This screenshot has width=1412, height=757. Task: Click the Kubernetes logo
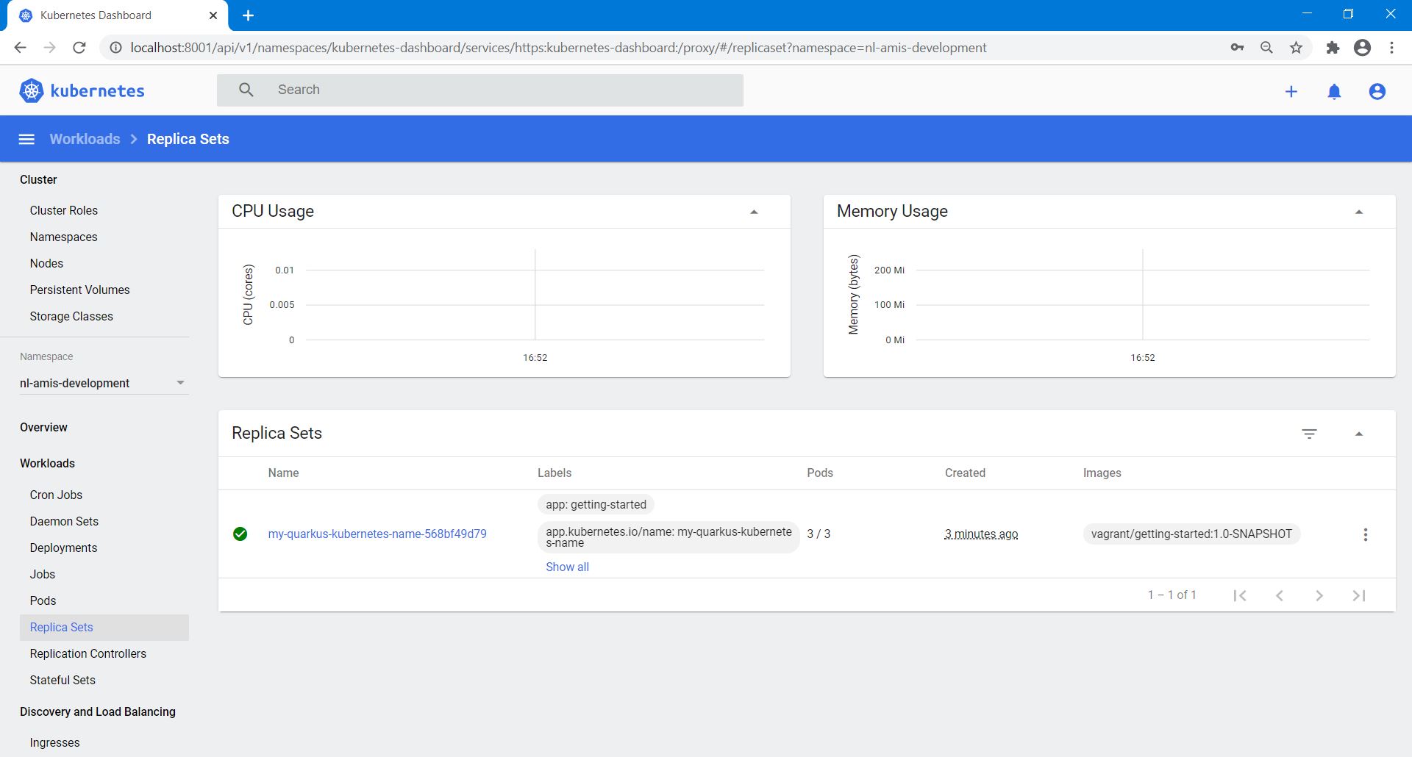[x=82, y=90]
